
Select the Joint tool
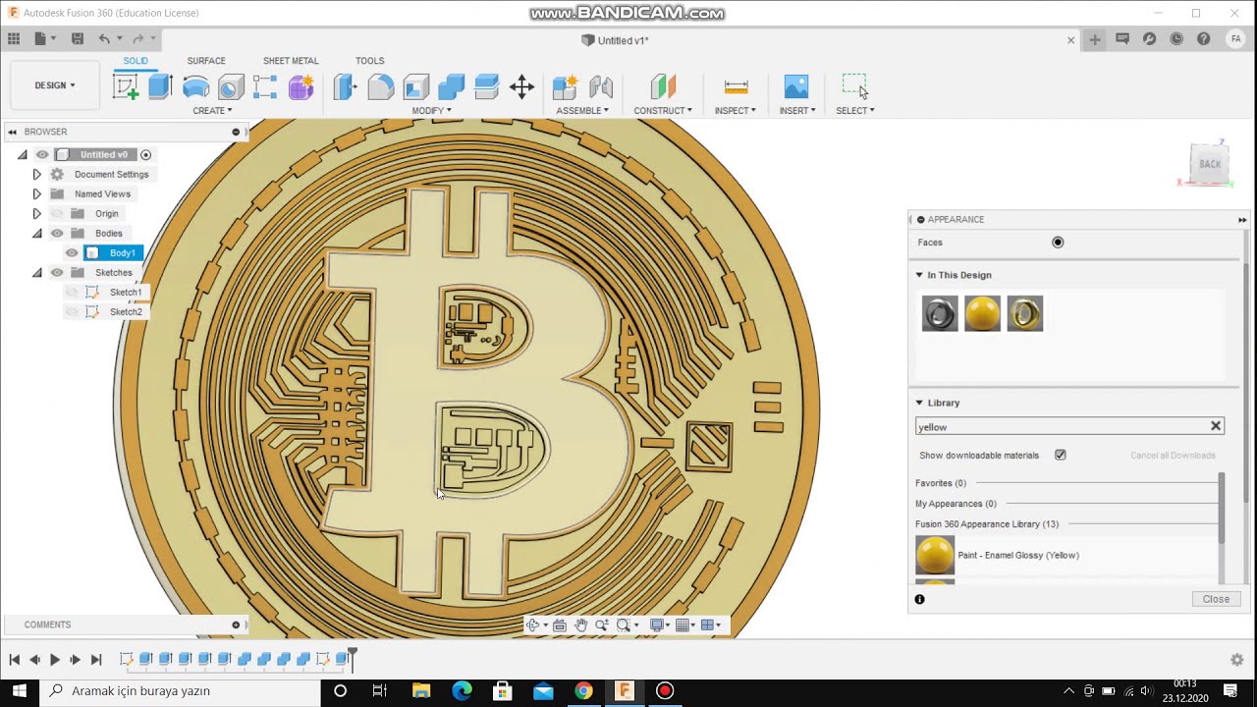point(601,86)
